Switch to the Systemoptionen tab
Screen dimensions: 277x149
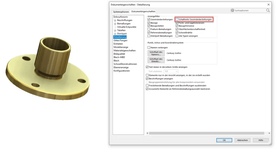click(121, 12)
